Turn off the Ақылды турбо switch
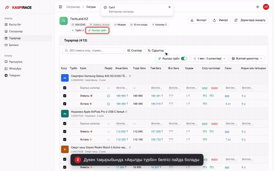Viewport: 274px width, 171px height. (184, 58)
